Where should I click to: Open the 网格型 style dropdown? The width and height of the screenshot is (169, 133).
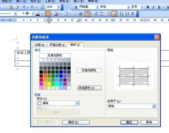pos(97,7)
